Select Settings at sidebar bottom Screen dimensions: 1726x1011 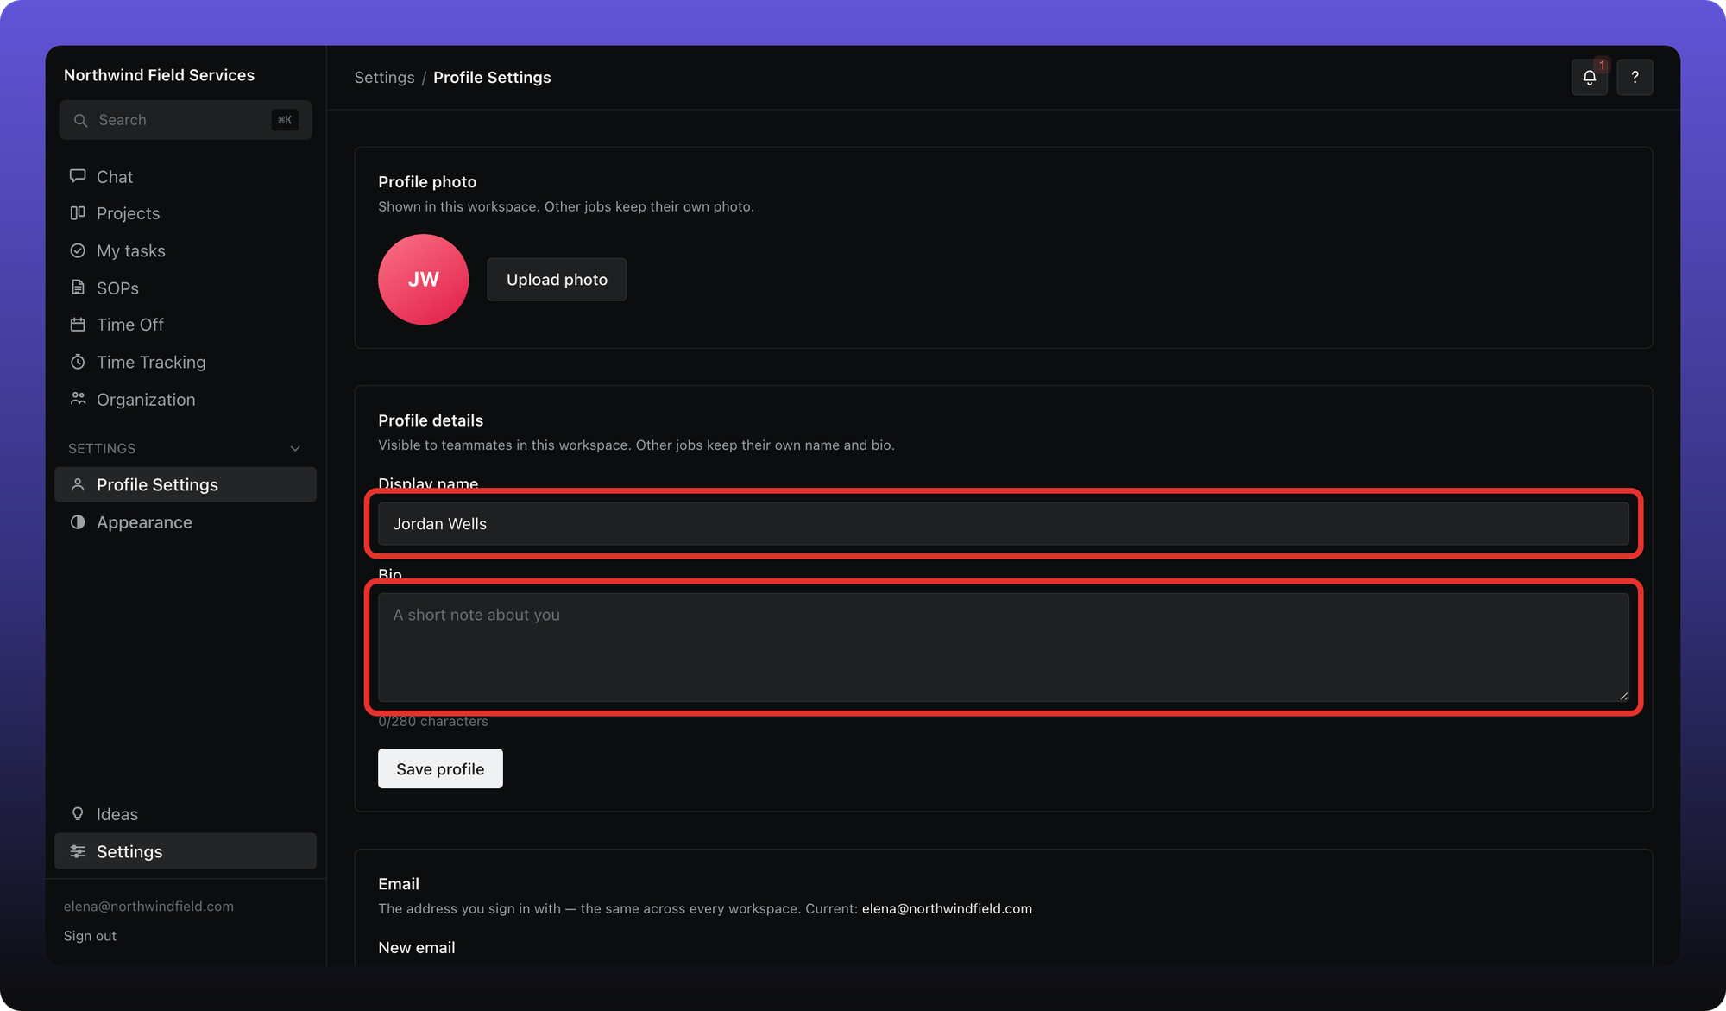[x=186, y=851]
